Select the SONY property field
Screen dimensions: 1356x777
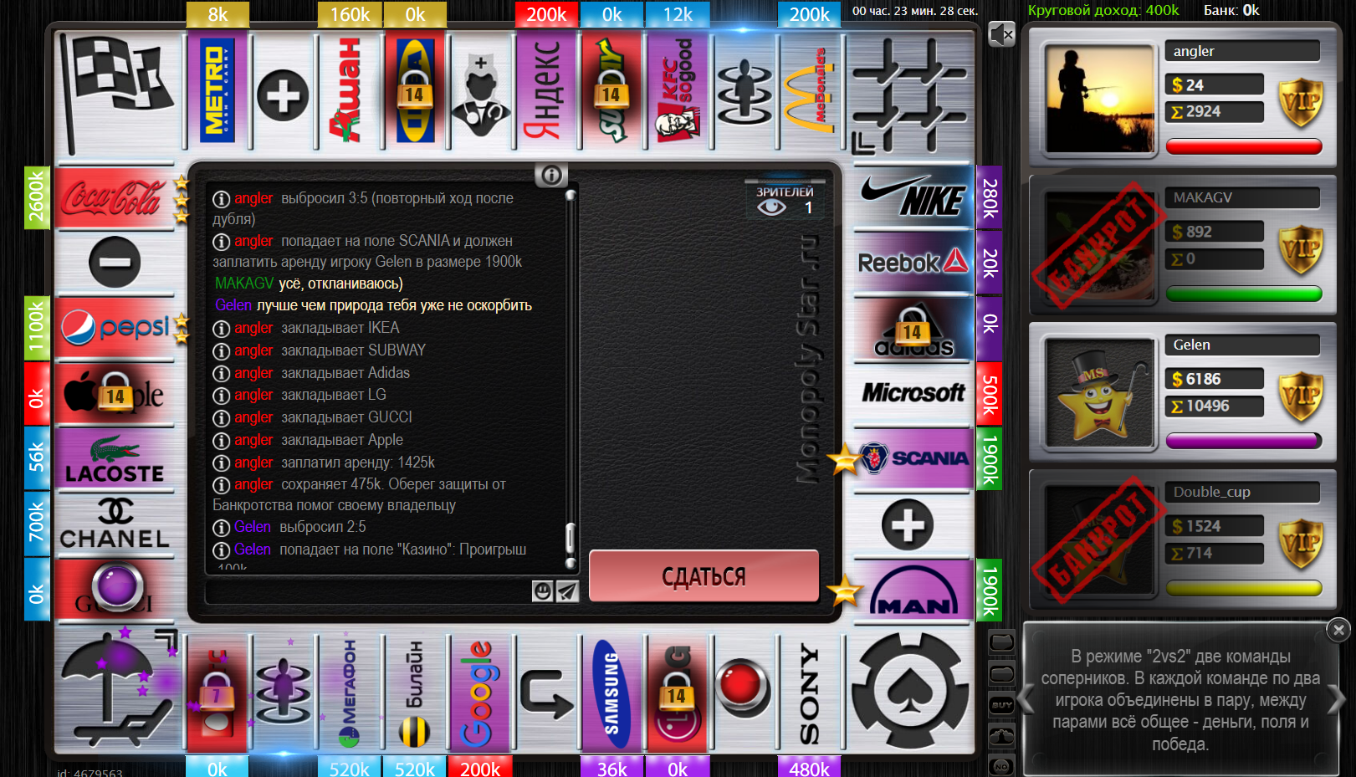[809, 693]
